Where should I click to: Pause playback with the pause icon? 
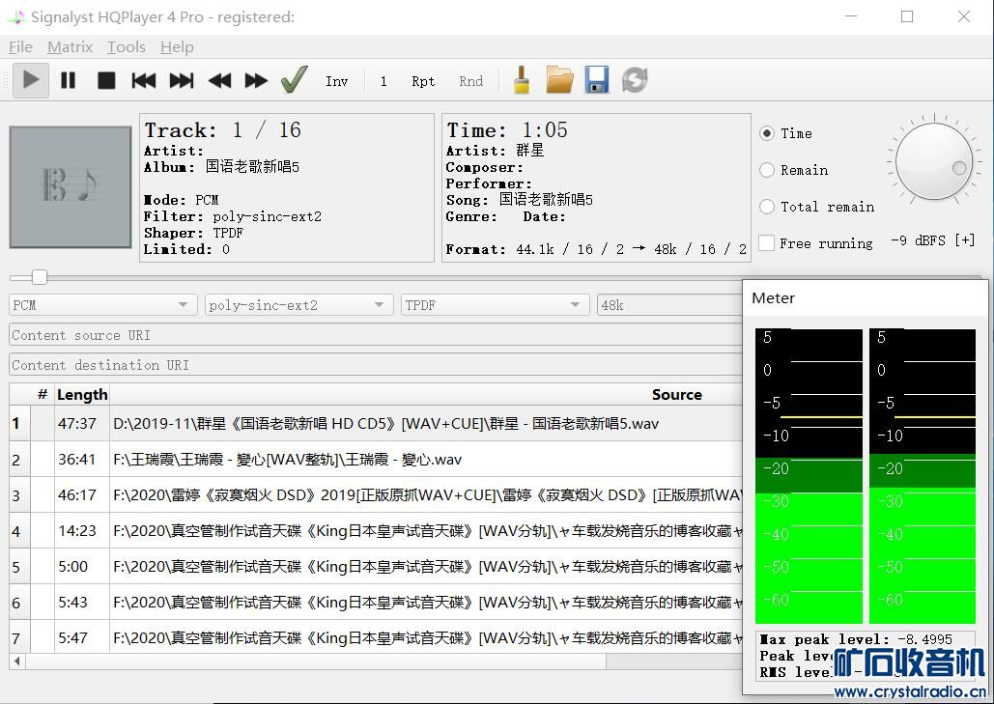tap(68, 81)
